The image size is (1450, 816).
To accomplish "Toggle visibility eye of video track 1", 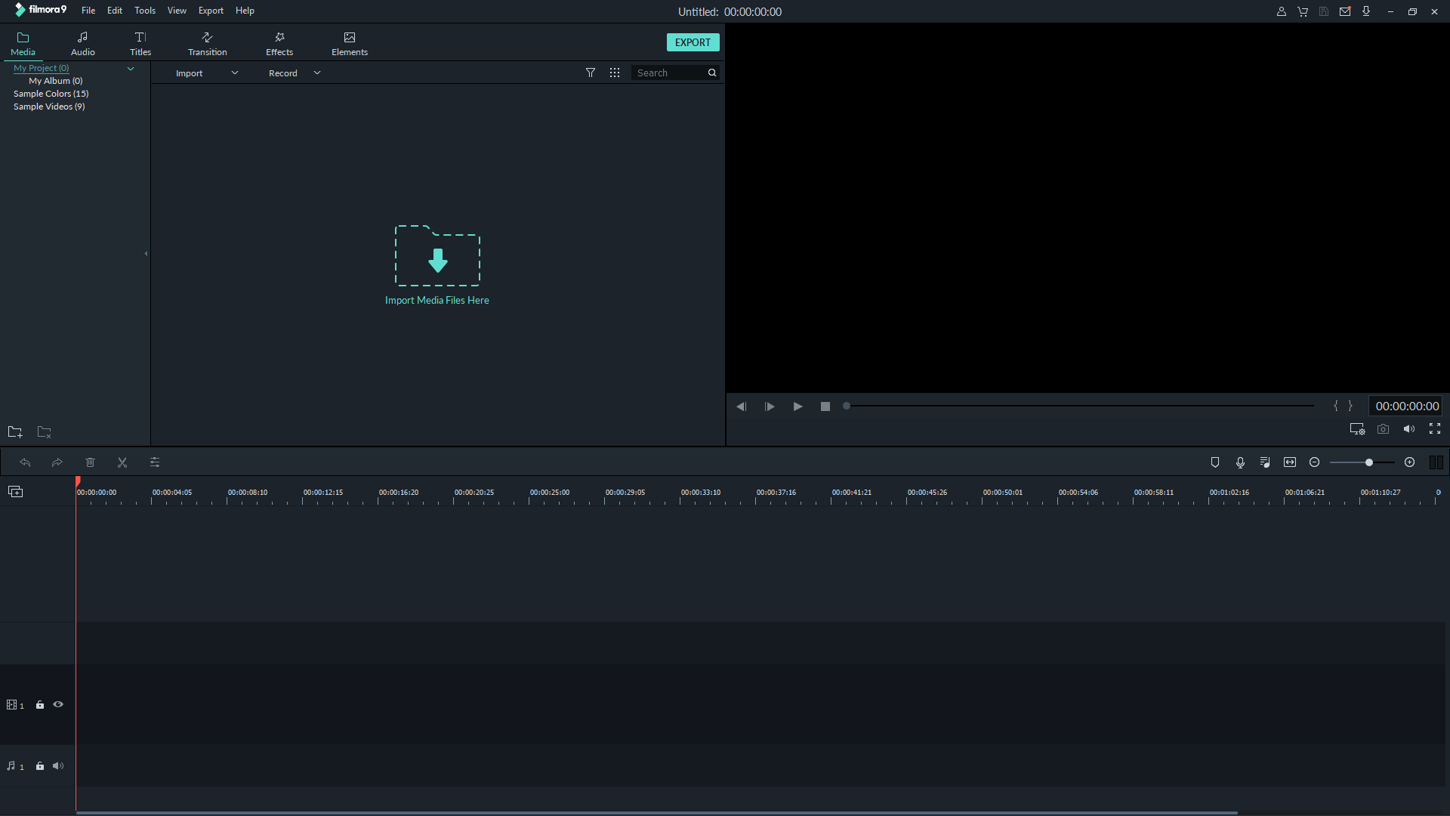I will coord(58,705).
